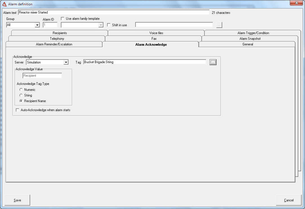Viewport: 305px width, 209px height.
Task: Open the tag browse button beside Bucket Brigade.String
Action: point(213,62)
